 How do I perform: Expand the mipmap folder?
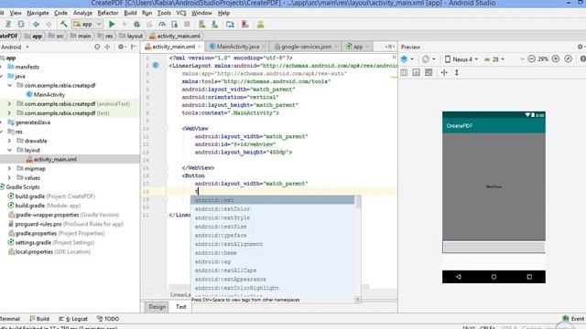(10, 168)
